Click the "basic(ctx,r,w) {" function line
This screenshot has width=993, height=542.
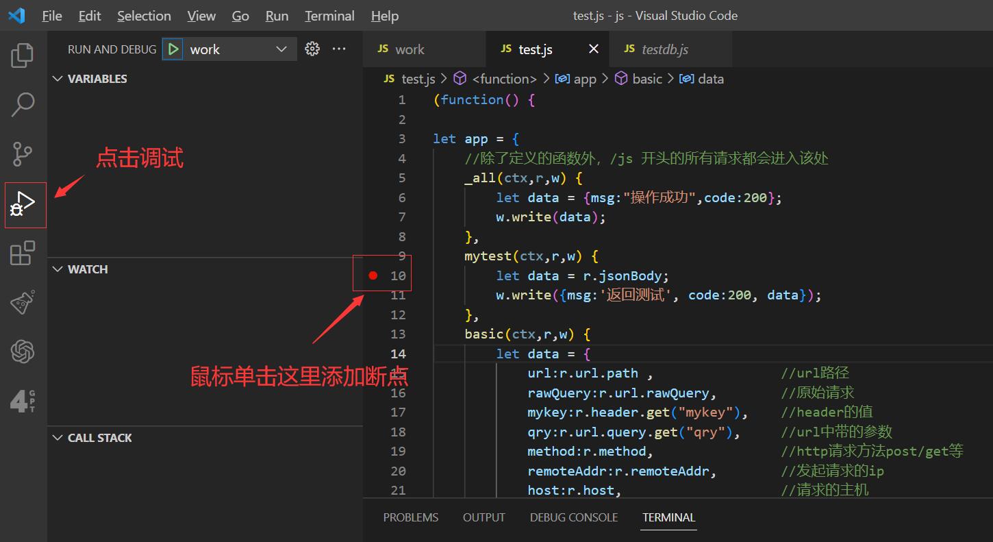527,334
